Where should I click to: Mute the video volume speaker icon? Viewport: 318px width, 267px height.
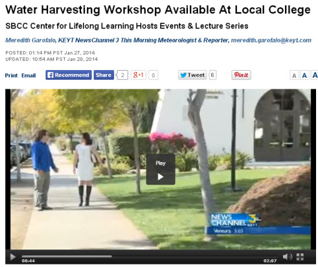point(288,257)
